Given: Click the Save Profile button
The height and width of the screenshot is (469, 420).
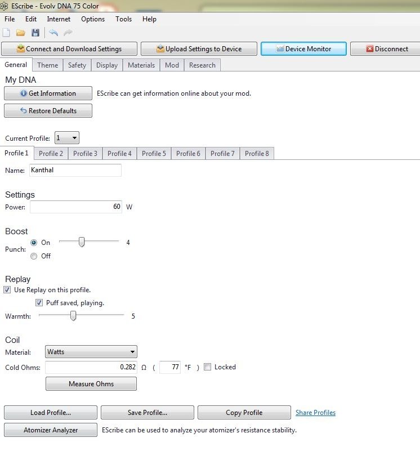Looking at the screenshot, I should coord(148,413).
